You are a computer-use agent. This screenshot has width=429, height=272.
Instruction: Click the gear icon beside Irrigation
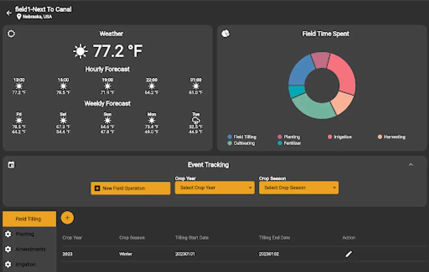click(x=8, y=264)
